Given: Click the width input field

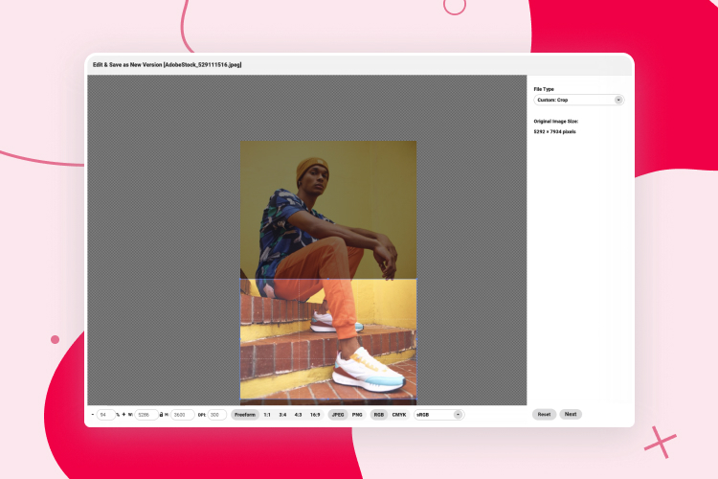Looking at the screenshot, I should 146,415.
